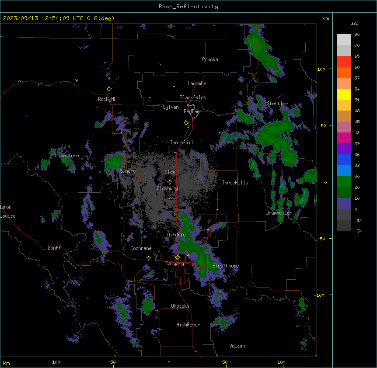This screenshot has height=368, width=377.
Task: Click the Okotoks label
Action: point(180,306)
